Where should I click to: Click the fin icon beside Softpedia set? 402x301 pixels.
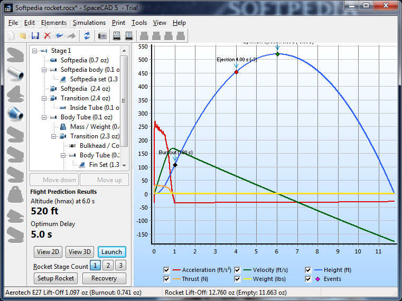tap(63, 79)
